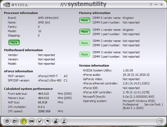The image size is (167, 127).
Task: Click the DIMM 0 vendor name 'Kingston'
Action: (128, 18)
